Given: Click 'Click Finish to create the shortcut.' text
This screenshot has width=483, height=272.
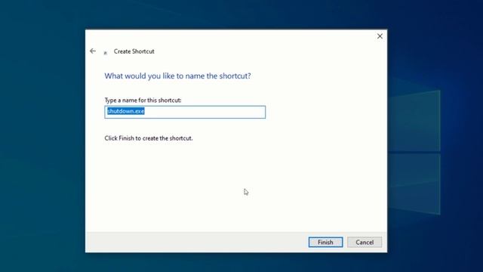Looking at the screenshot, I should pos(149,138).
